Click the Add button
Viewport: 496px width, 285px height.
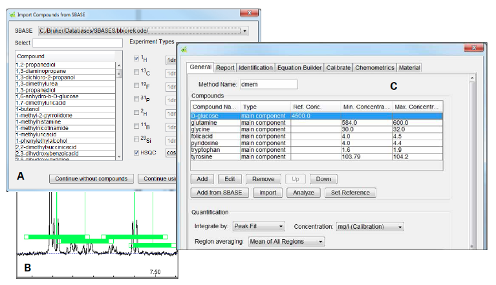click(x=202, y=179)
